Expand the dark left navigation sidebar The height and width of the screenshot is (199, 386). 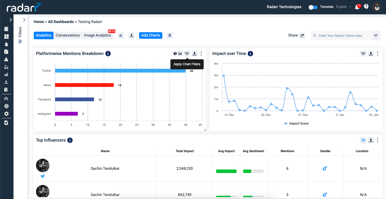(x=11, y=20)
